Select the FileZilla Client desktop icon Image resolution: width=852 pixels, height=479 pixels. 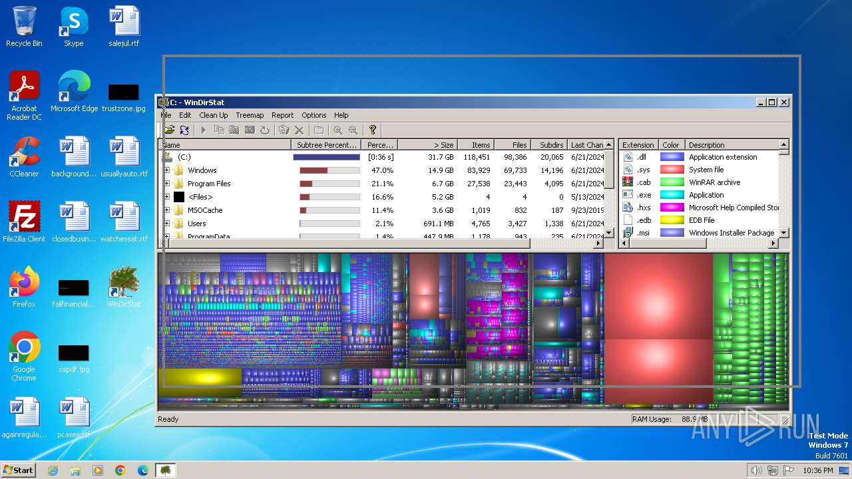(24, 222)
